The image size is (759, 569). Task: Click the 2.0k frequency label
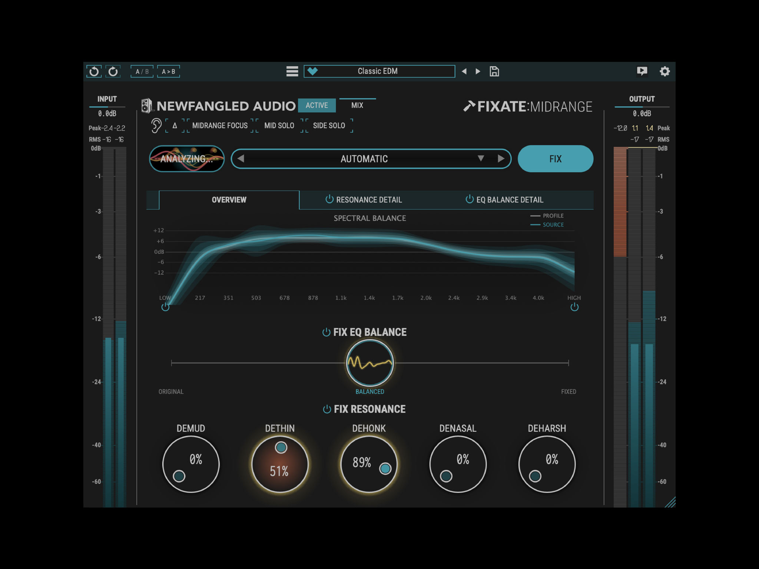click(426, 298)
